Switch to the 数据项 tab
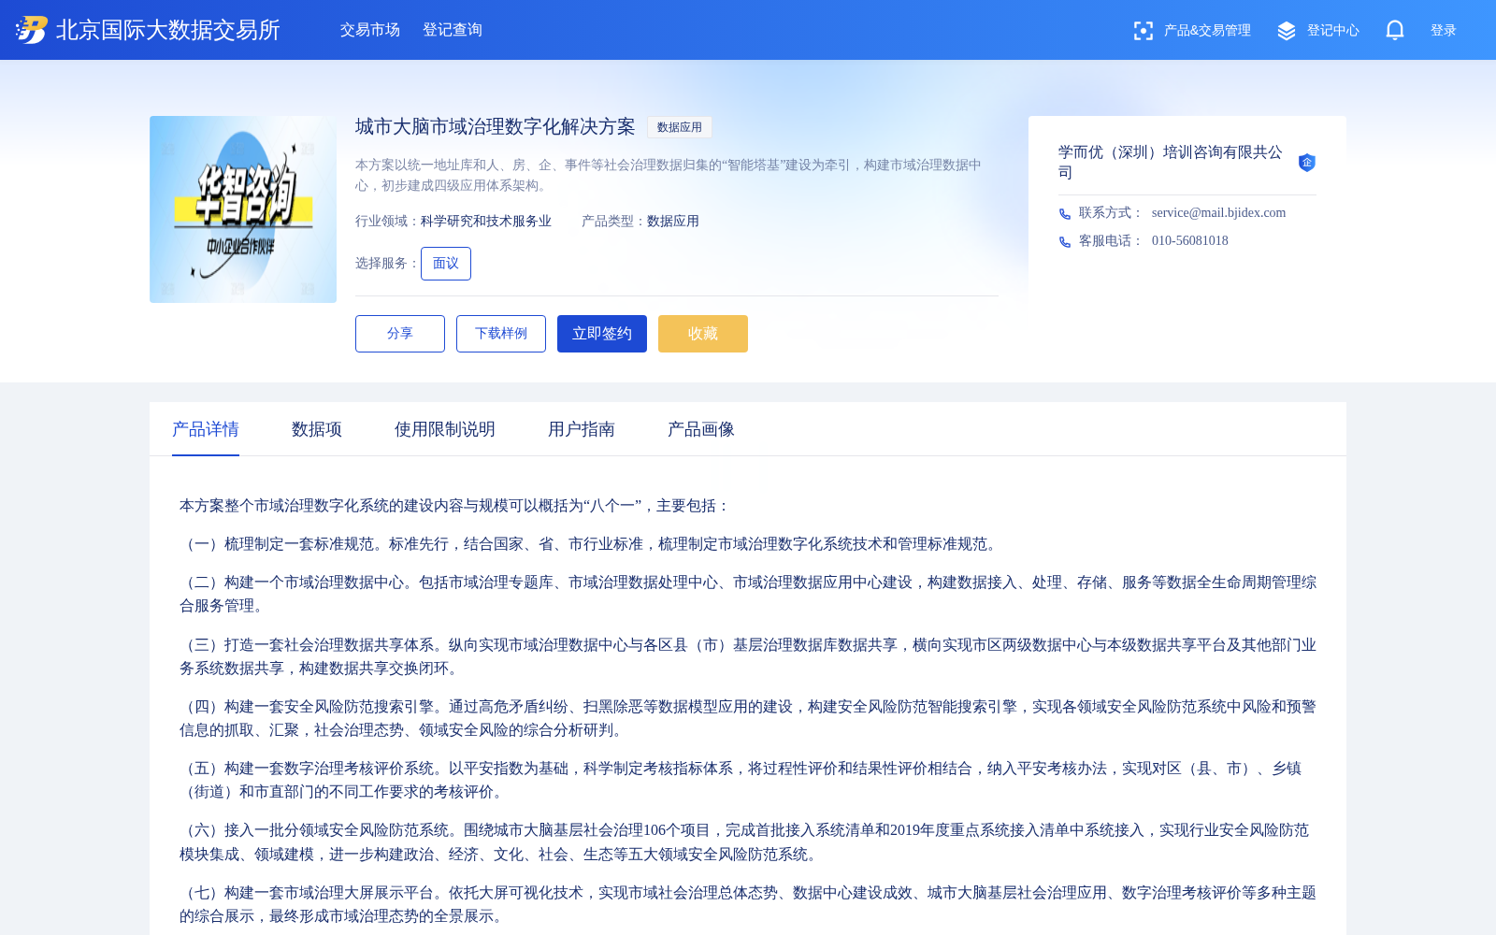Screen dimensions: 1496x935 [x=317, y=429]
